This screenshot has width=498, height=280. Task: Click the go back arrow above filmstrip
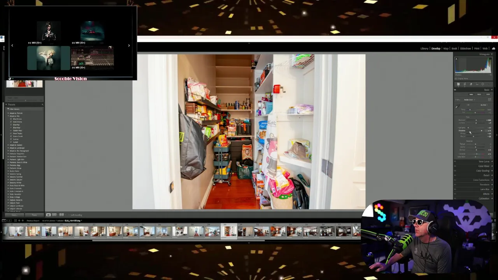click(19, 220)
